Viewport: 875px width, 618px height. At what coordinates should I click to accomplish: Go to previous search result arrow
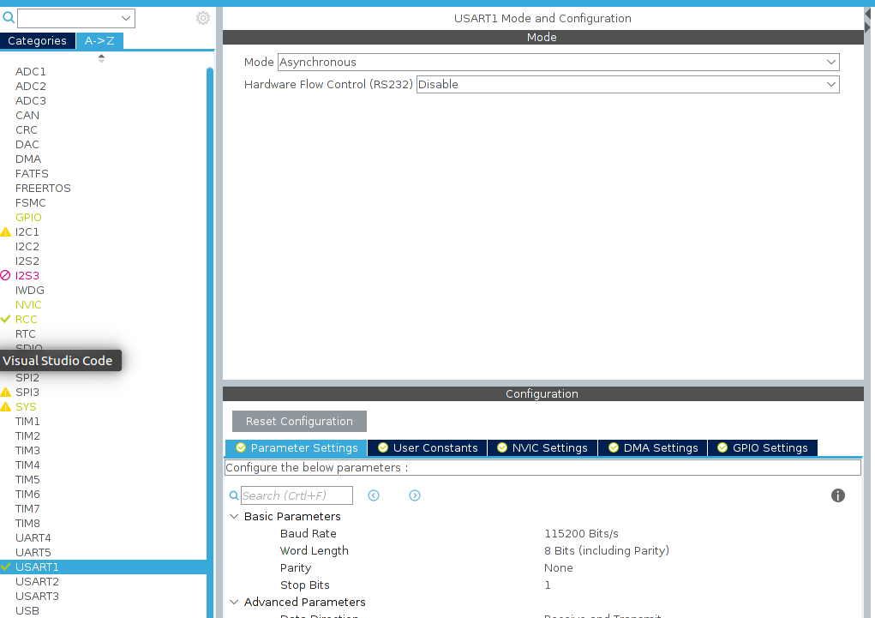[374, 495]
